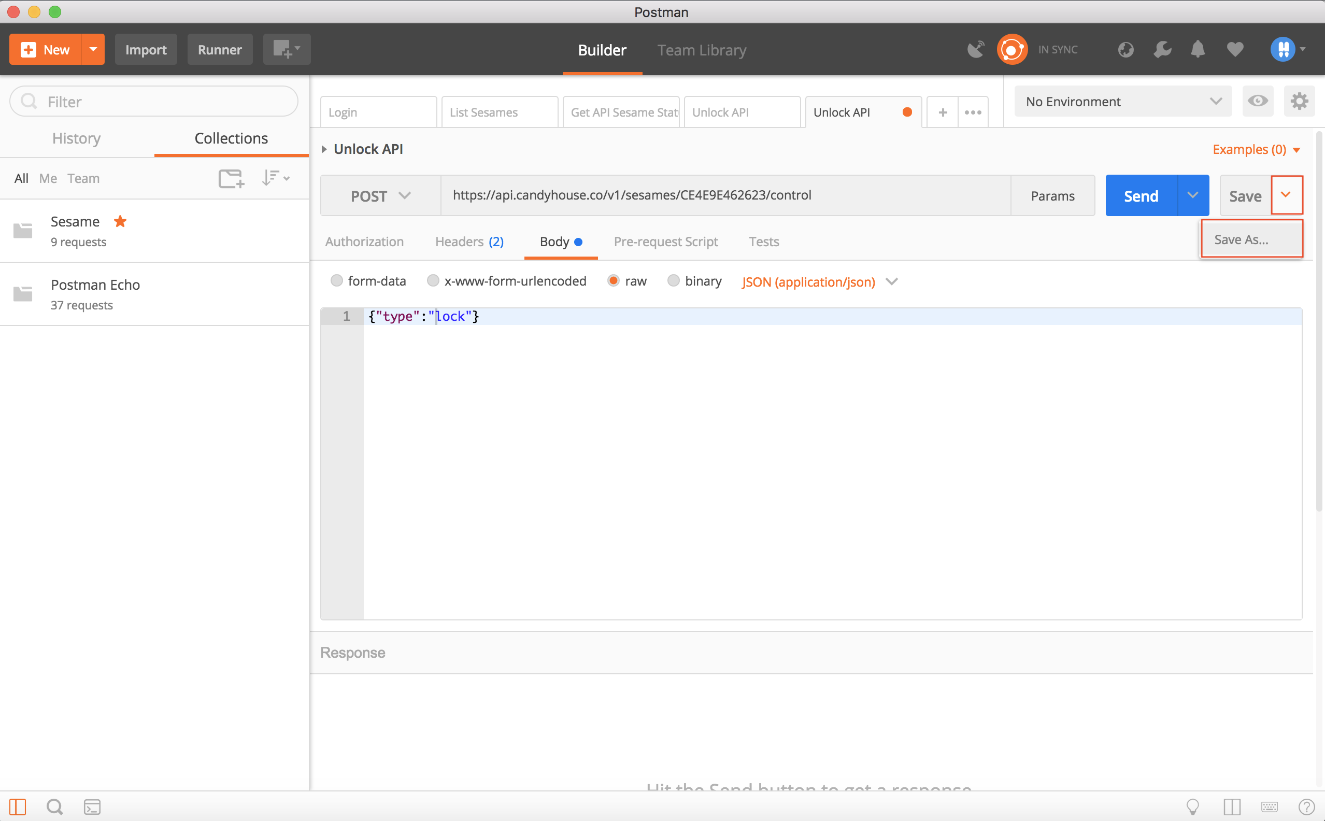Select the x-www-form-urlencoded radio button
The height and width of the screenshot is (821, 1325).
click(433, 281)
